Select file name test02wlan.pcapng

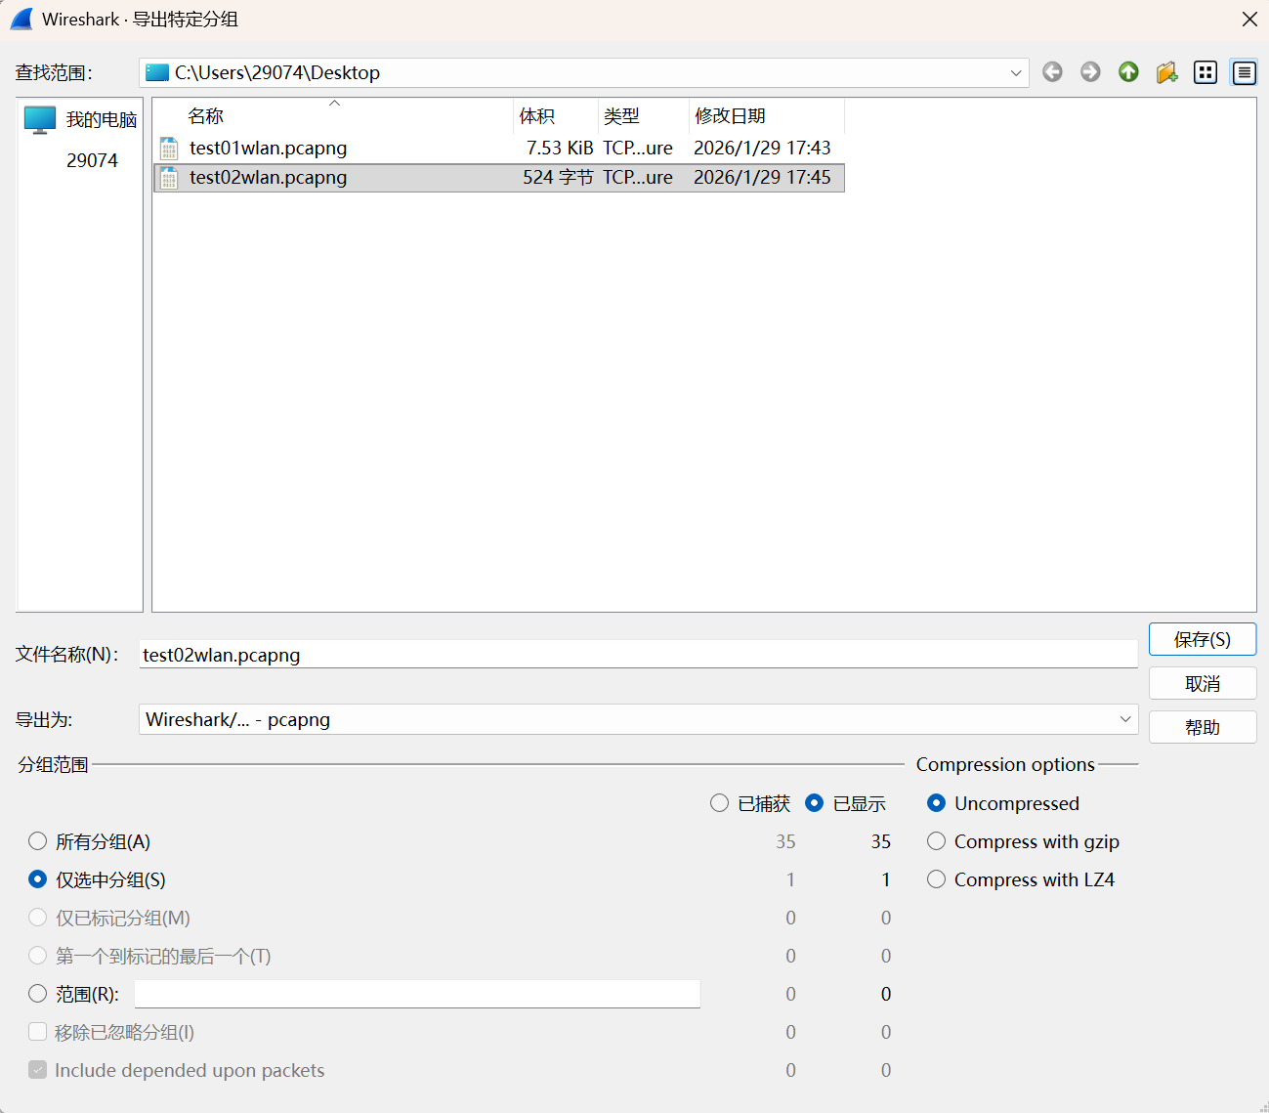coord(268,178)
